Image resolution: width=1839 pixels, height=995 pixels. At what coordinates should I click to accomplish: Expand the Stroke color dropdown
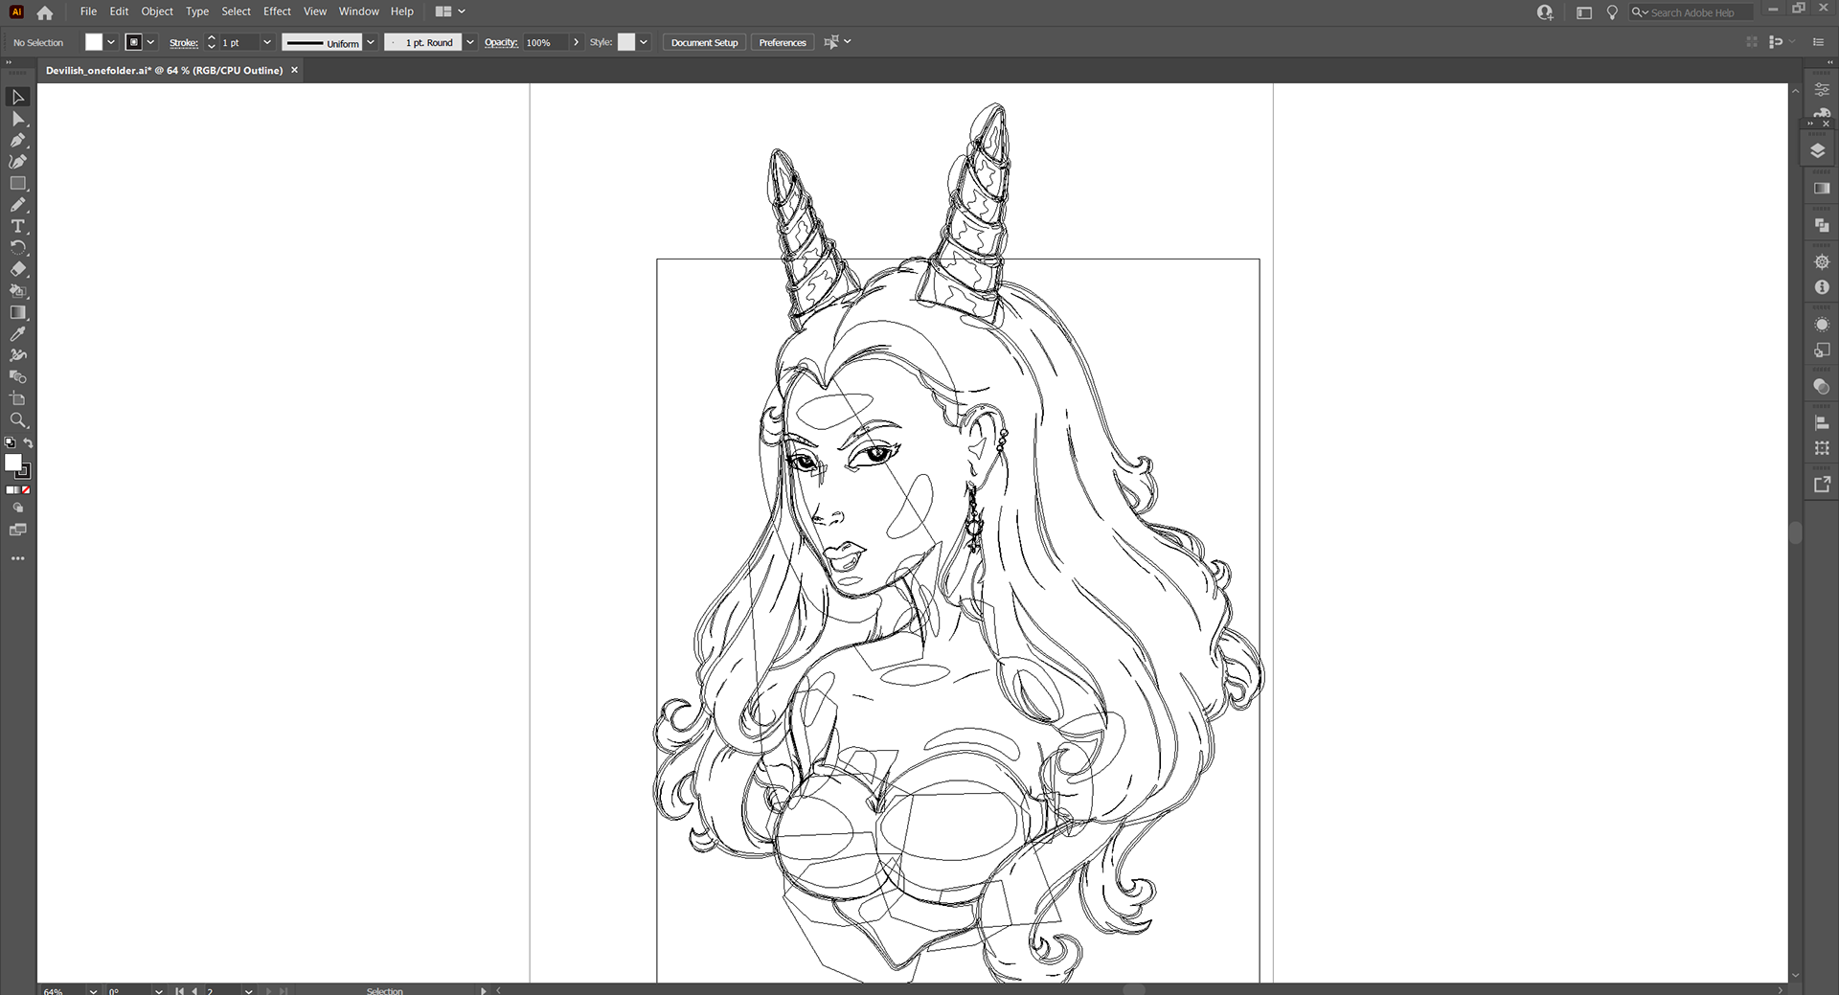tap(150, 42)
